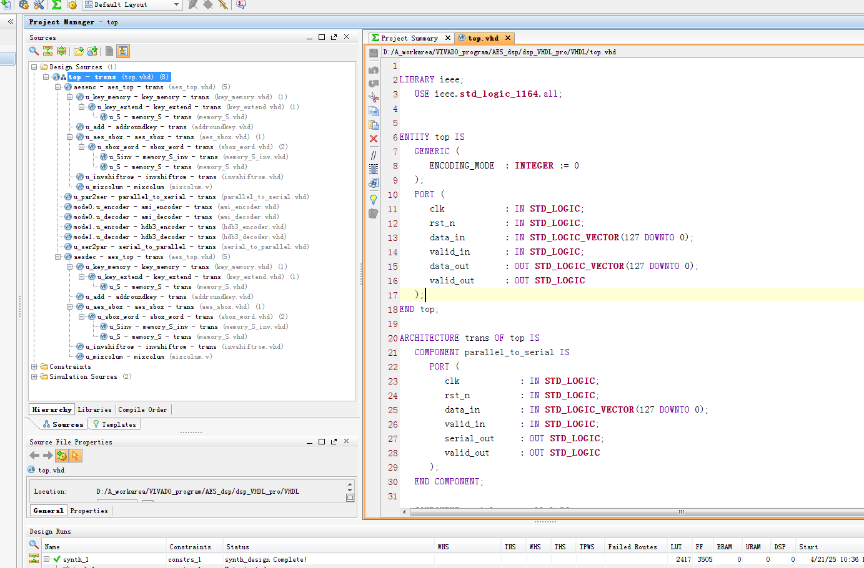The image size is (864, 568).
Task: Open file folder icon in Sources toolbar
Action: (x=79, y=51)
